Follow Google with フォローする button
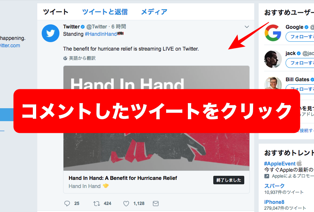Screen dimensions: 314x212 point(300,37)
